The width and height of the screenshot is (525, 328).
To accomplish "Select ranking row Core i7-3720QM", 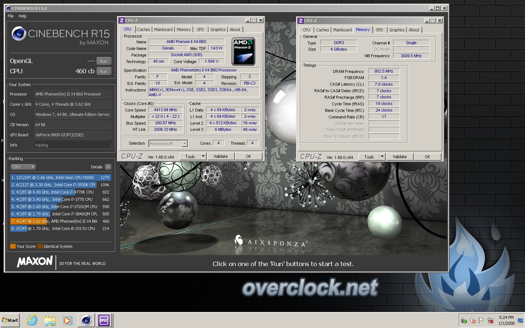I will pyautogui.click(x=61, y=207).
